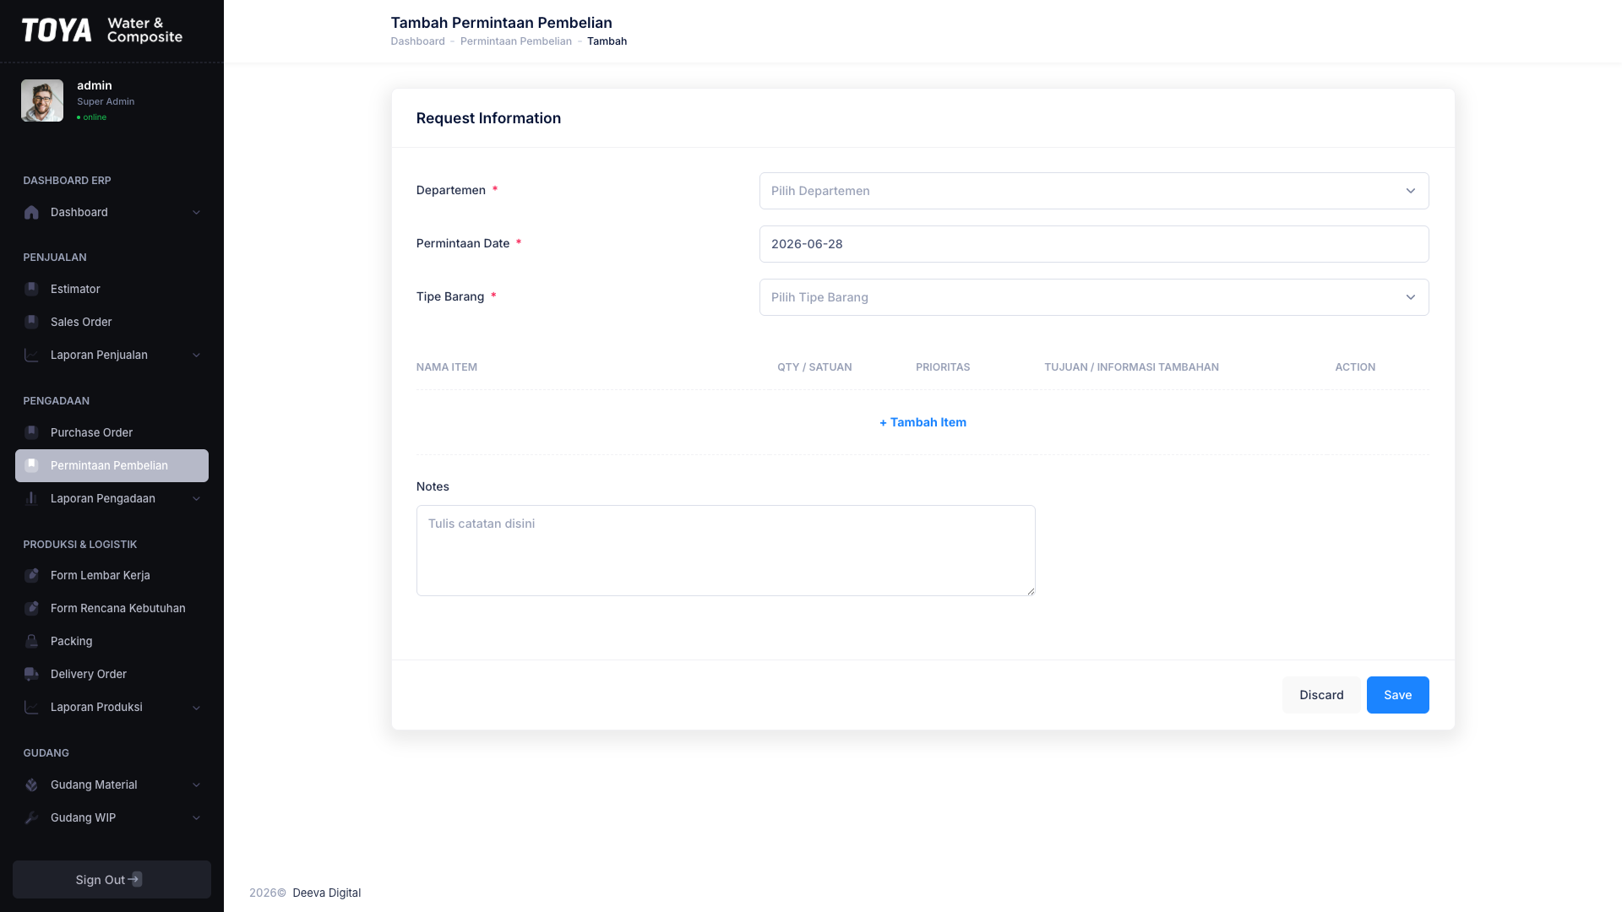Go to Purchase Order menu item
1622x912 pixels.
click(x=112, y=432)
